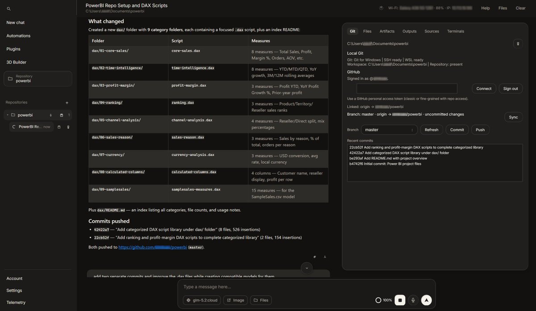536x311 pixels.
Task: Open the Outputs tab
Action: [409, 31]
